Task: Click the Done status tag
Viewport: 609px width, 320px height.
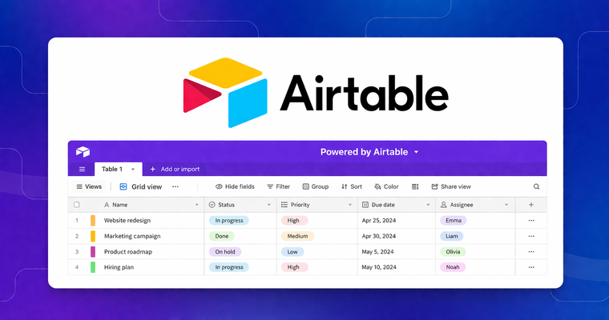Action: (x=222, y=236)
